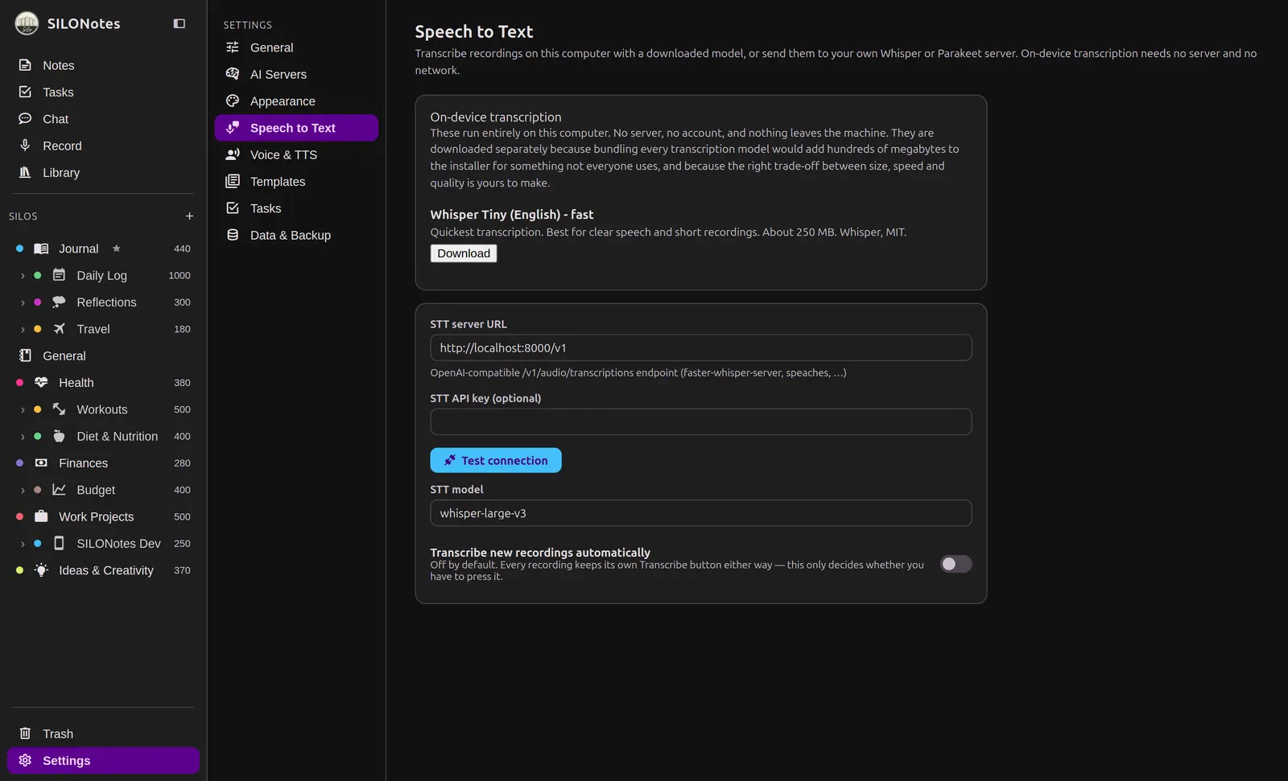Click the Health heart icon
Screen dimensions: 1288x781
click(41, 382)
